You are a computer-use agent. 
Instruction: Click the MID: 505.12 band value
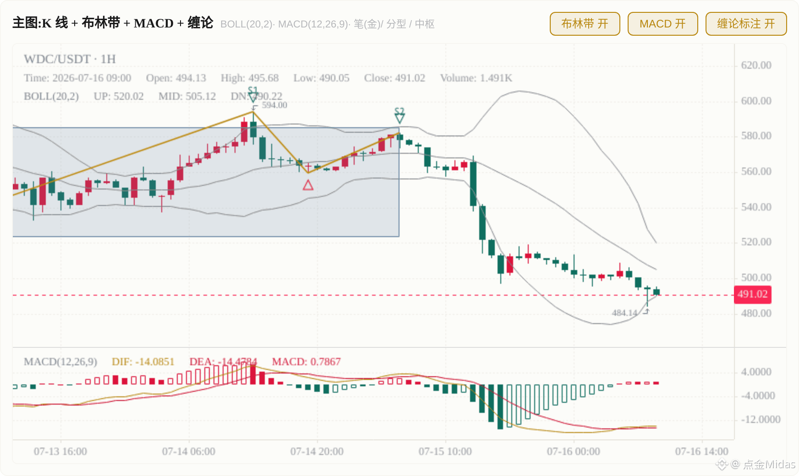pos(187,97)
